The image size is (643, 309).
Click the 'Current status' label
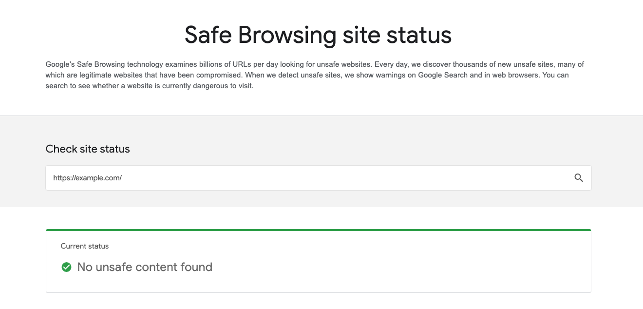[x=84, y=246]
